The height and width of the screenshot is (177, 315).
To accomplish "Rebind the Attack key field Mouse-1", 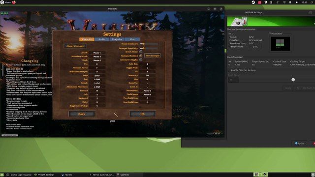I will [97, 53].
